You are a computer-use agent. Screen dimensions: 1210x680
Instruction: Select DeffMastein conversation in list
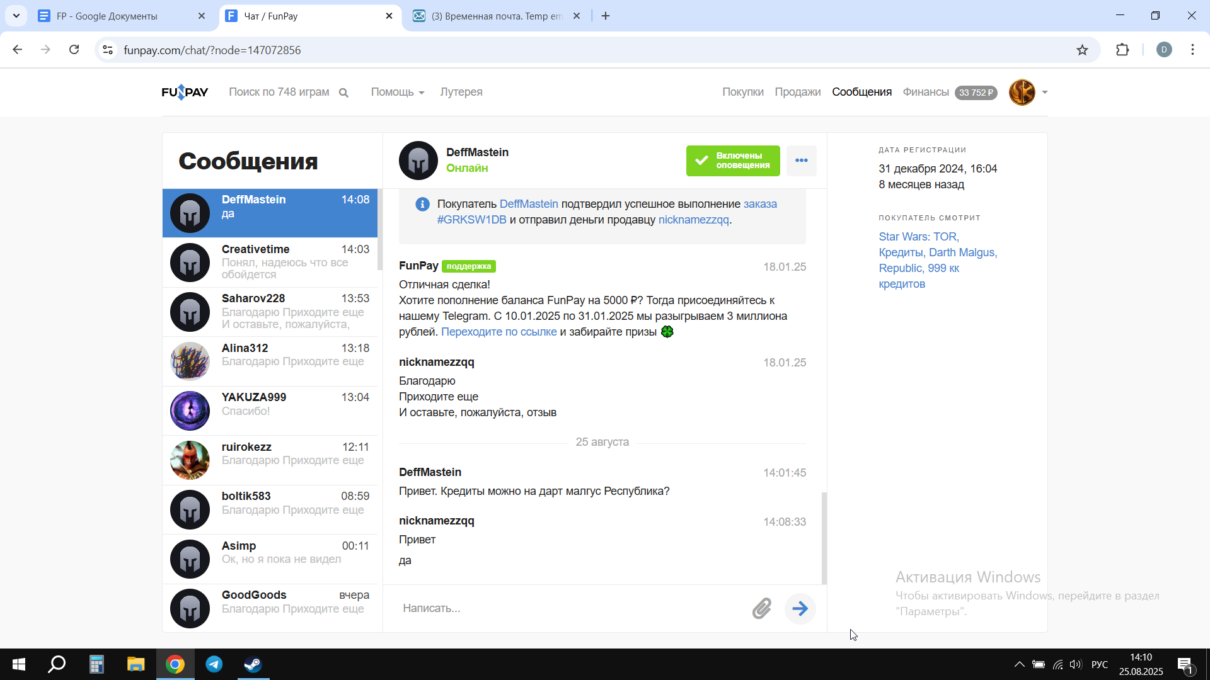pyautogui.click(x=270, y=213)
